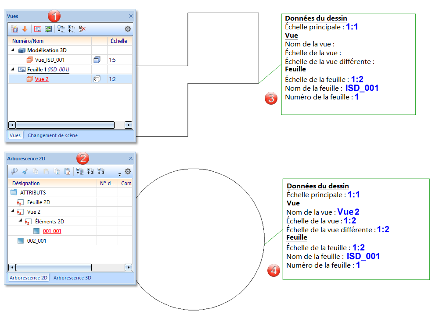Click the paste with red dot icon
Viewport: 439px width, 318px height.
pyautogui.click(x=67, y=171)
